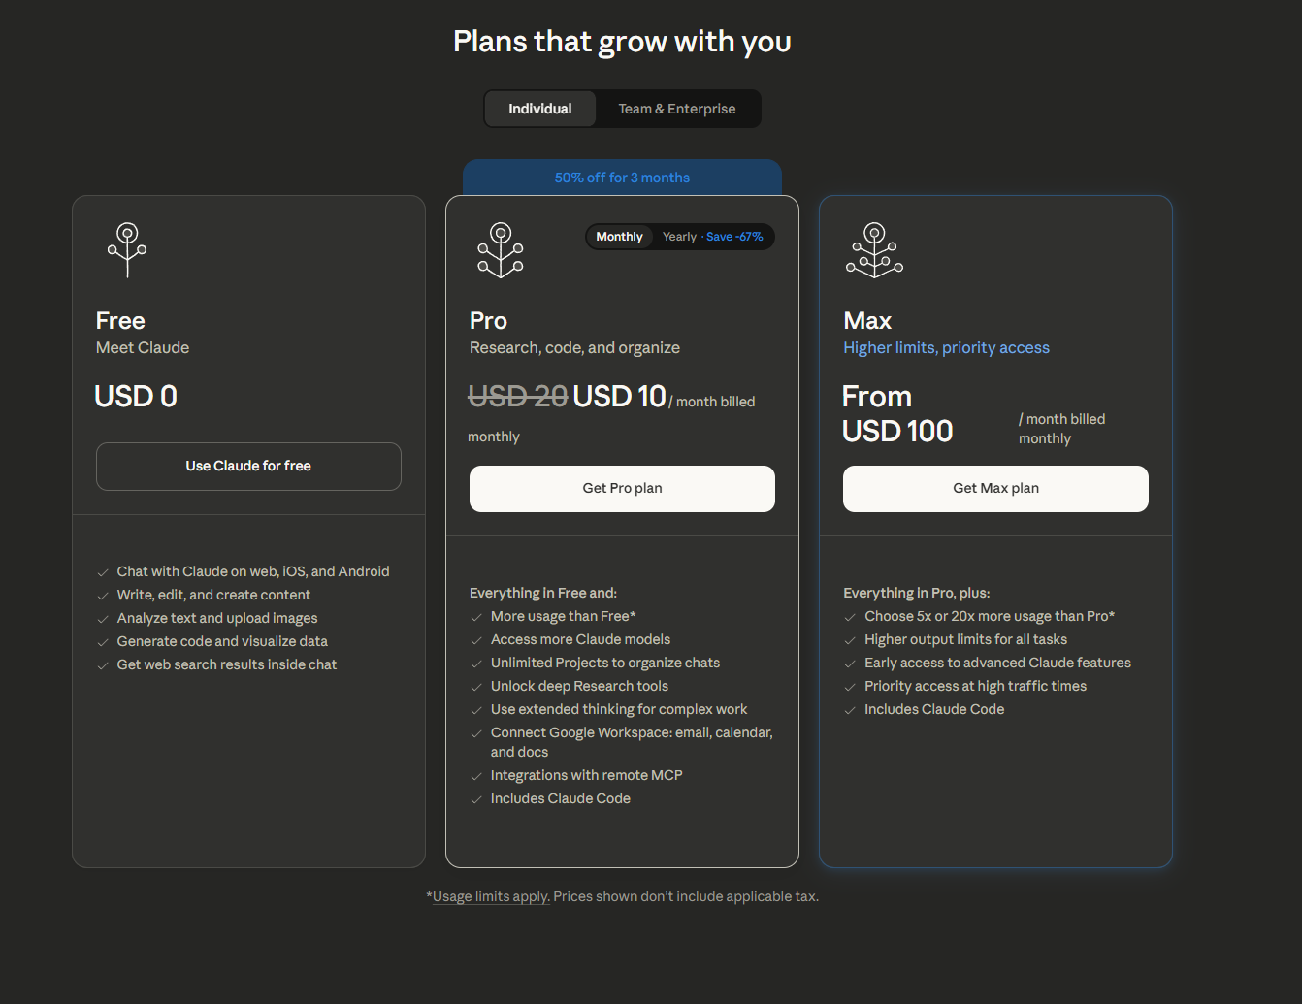Click checkmark beside Integrations with remote MCP

pyautogui.click(x=476, y=777)
